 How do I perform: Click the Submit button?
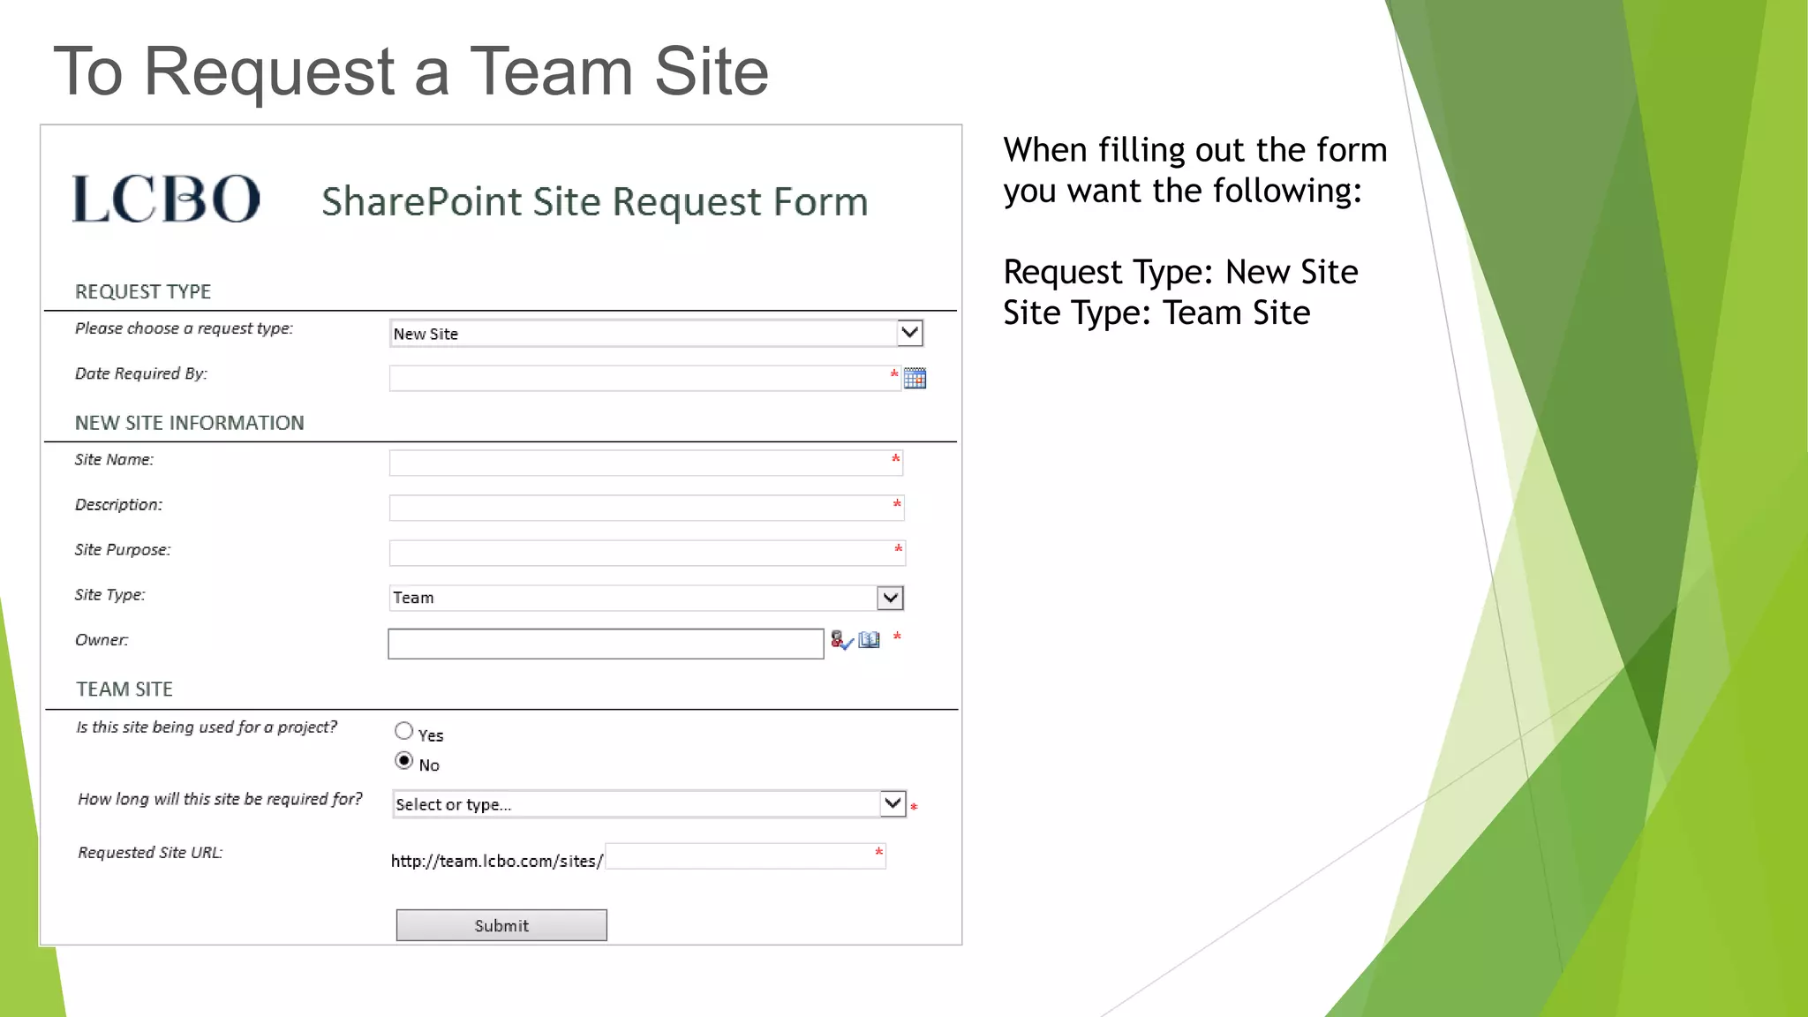[501, 925]
